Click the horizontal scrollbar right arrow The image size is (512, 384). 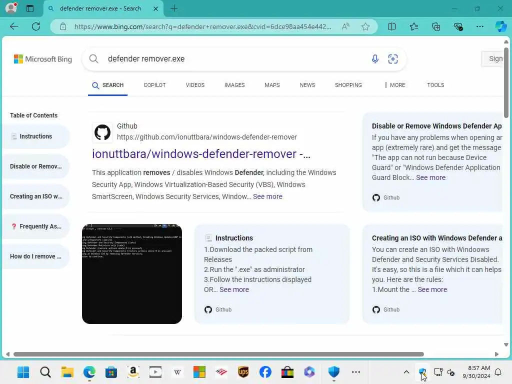[x=496, y=354]
